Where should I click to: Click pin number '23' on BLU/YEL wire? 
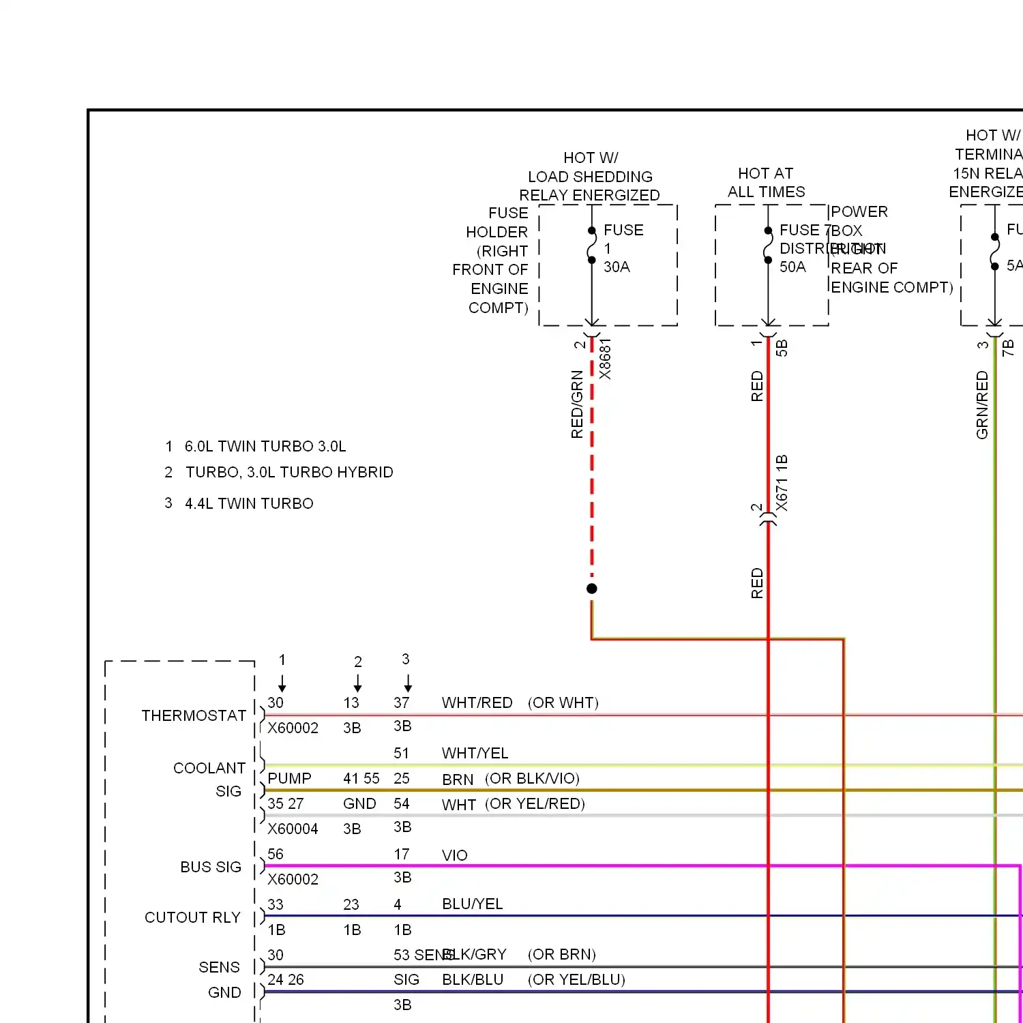coord(351,904)
